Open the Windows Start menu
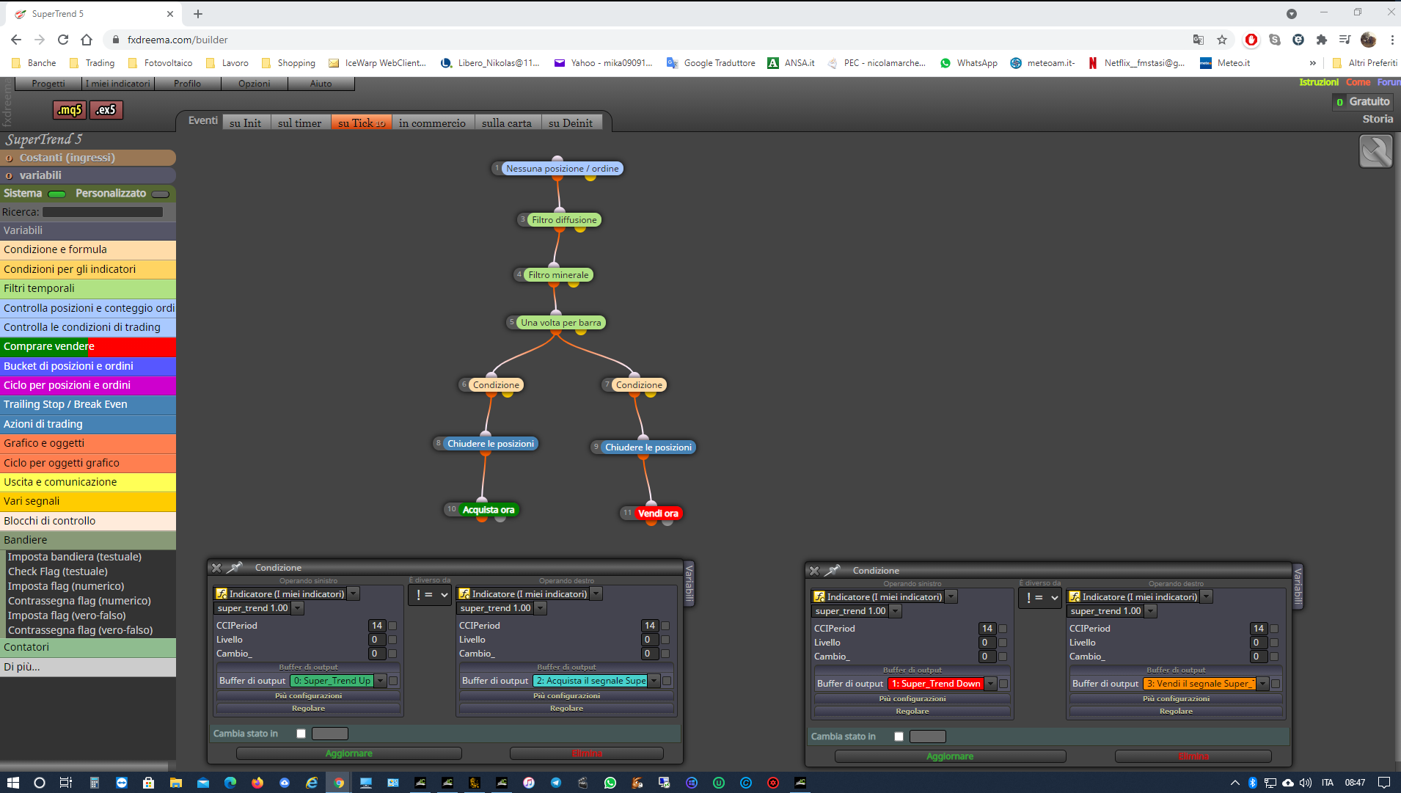Screen dimensions: 1401x793 tap(13, 783)
